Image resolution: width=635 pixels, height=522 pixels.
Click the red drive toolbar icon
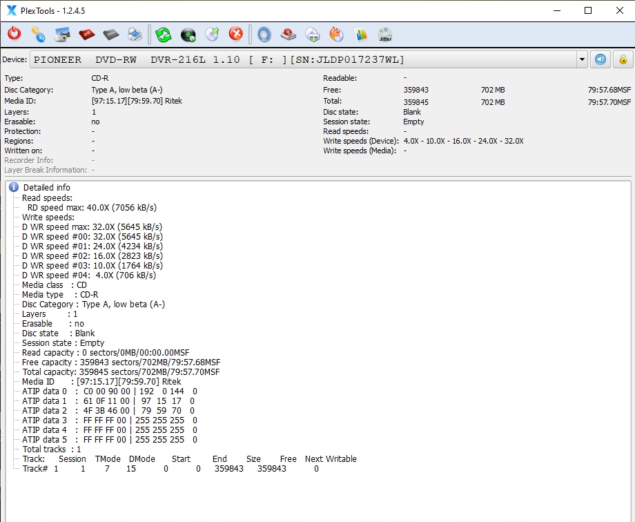click(x=289, y=34)
